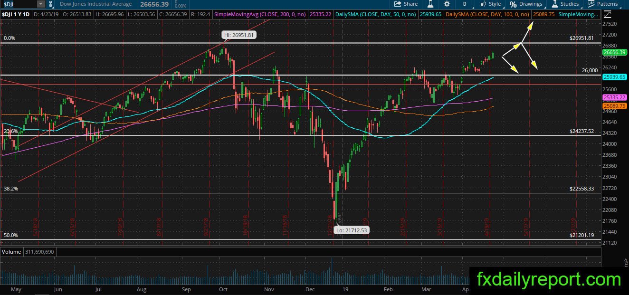The image size is (629, 295).
Task: Click the 23.6% retracement label
Action: coord(11,131)
